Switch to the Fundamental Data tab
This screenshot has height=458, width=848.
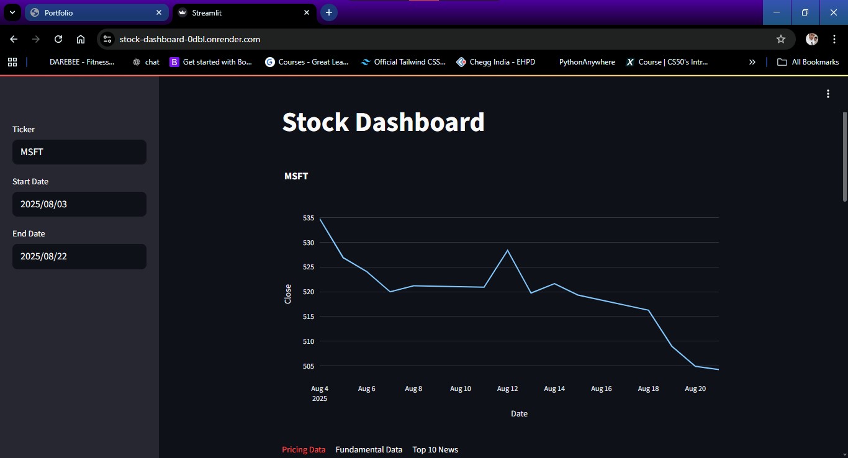click(x=369, y=449)
